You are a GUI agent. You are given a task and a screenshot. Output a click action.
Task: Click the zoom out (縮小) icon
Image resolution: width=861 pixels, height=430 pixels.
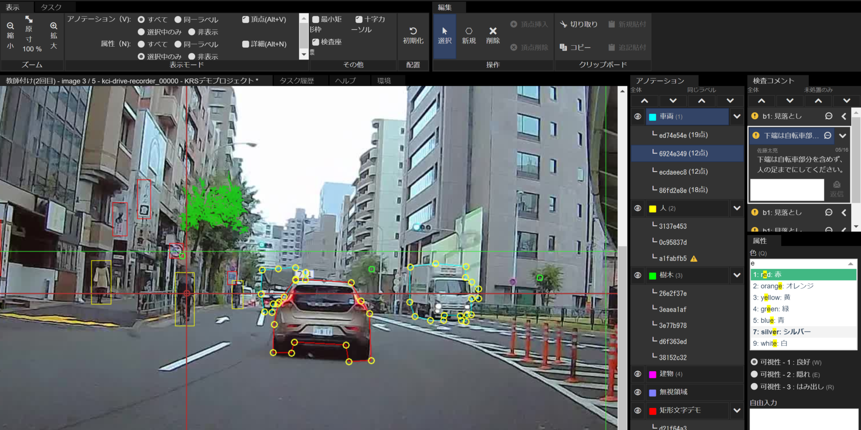click(10, 26)
